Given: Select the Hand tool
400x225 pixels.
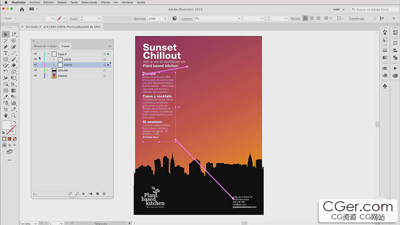Looking at the screenshot, I should 5,115.
